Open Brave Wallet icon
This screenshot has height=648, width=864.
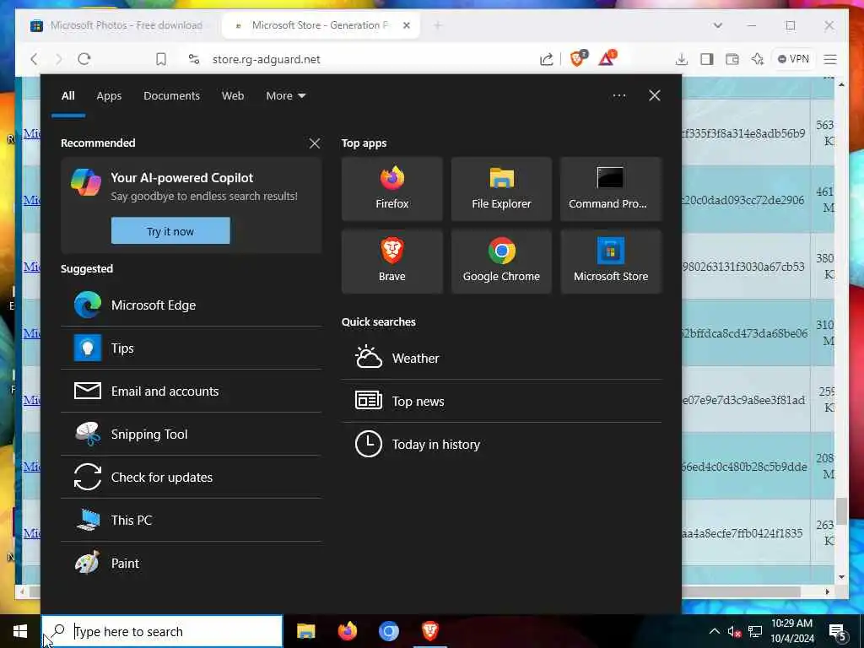(x=732, y=59)
